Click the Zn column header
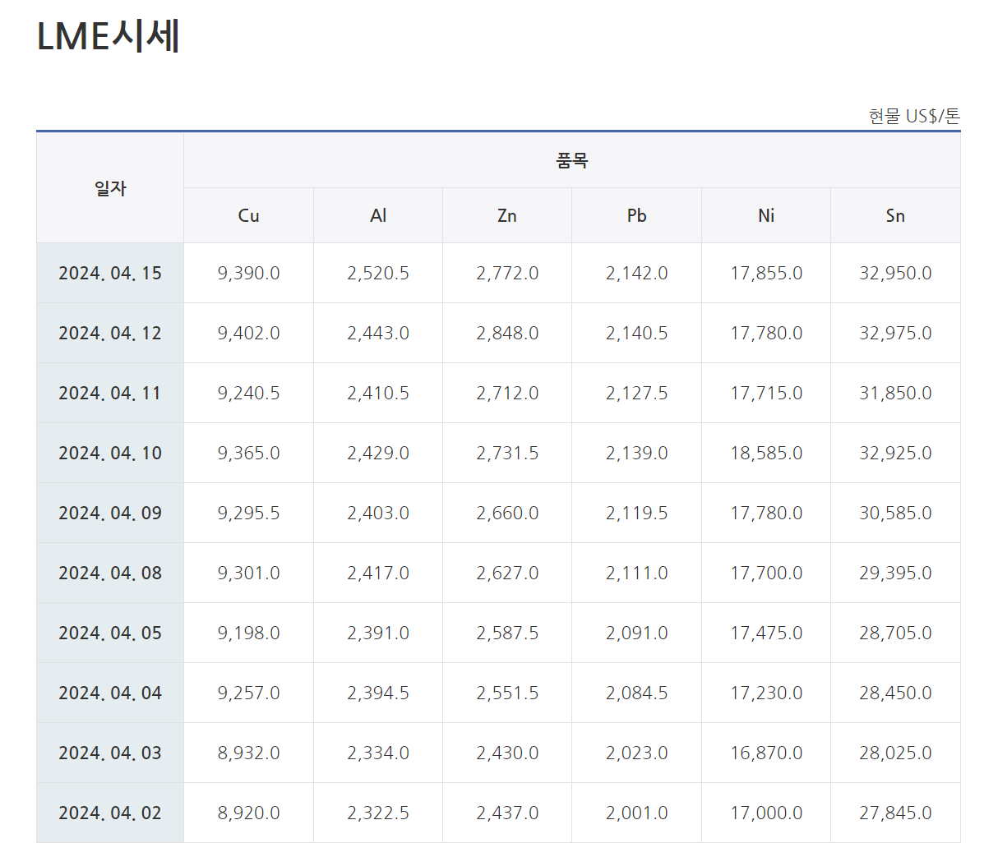Viewport: 998px width, 843px height. [x=507, y=216]
